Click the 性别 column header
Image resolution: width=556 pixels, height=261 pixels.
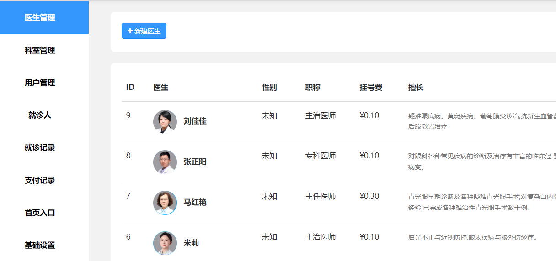point(269,87)
